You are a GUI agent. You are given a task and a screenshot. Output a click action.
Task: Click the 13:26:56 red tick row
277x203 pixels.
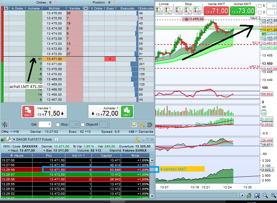[75, 179]
